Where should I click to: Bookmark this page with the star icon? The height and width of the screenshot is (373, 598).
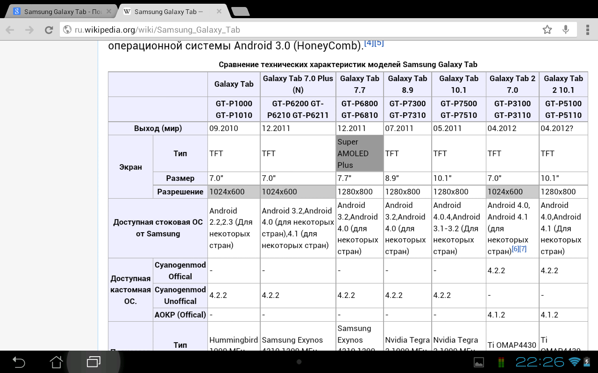[x=547, y=30]
